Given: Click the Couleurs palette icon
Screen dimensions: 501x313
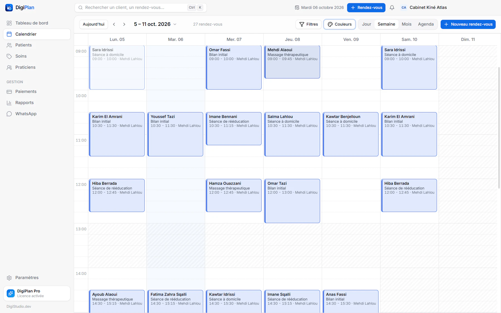Looking at the screenshot, I should click(330, 24).
